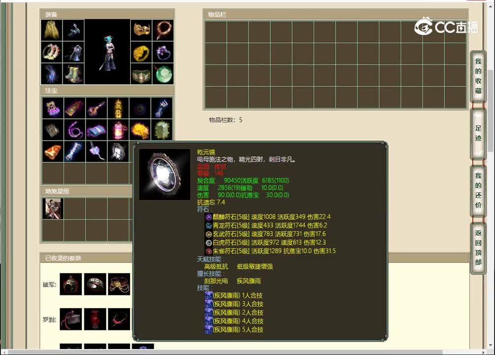Image resolution: width=495 pixels, height=355 pixels.
Task: Click the 白虎符石[5级] row
Action: 265,243
